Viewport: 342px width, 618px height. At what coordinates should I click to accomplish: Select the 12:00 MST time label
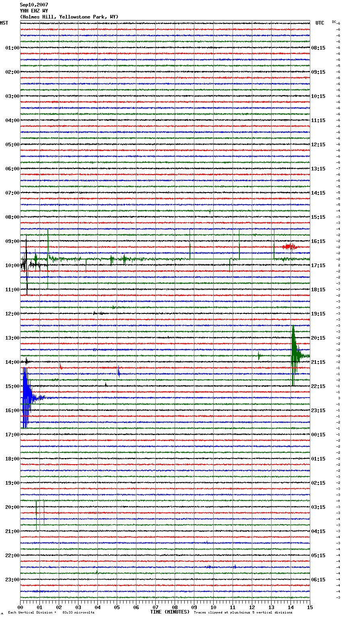pos(12,314)
